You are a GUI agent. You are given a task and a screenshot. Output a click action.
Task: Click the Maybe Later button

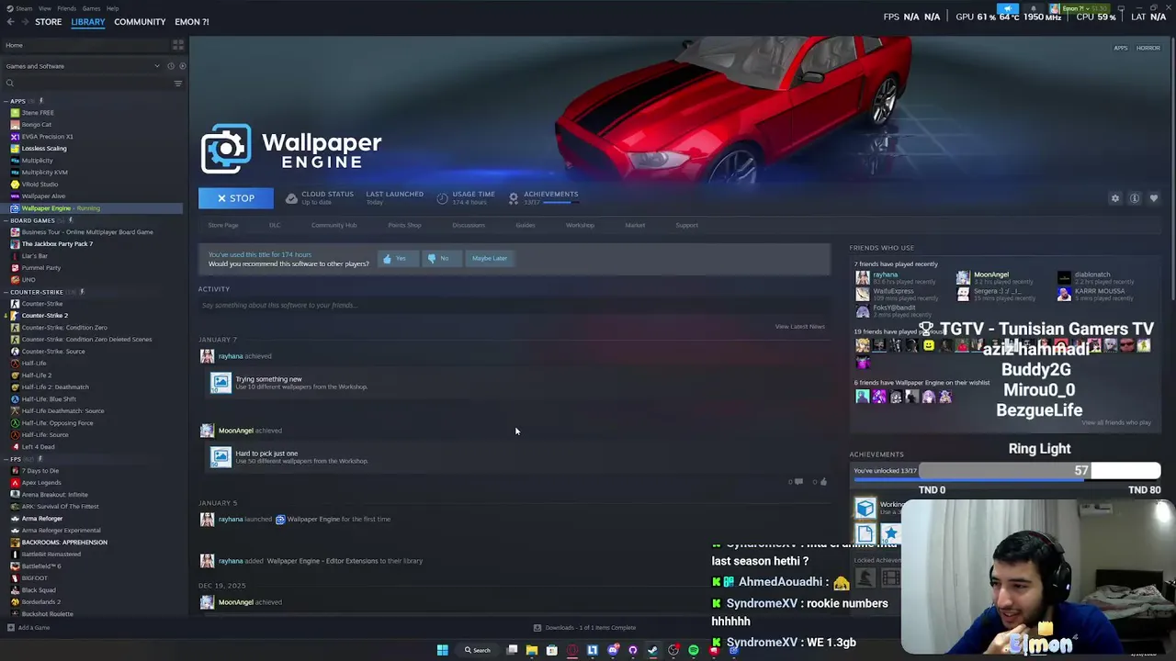(489, 259)
